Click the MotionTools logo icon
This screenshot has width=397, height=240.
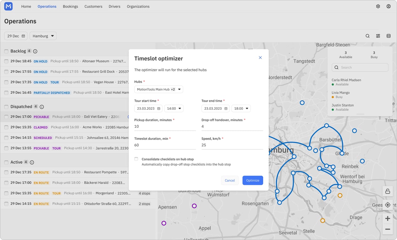pos(8,6)
